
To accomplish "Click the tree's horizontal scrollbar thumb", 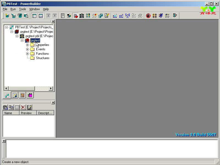I will [22, 88].
